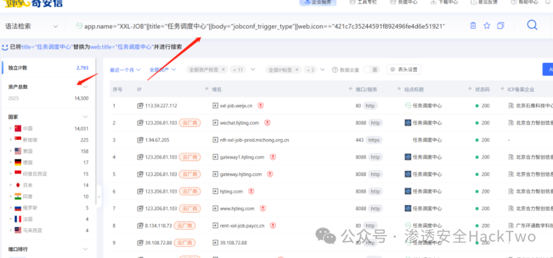Click copy icon before IP 39.108.72.88
Screen dimensions: 553x258
pyautogui.click(x=140, y=243)
